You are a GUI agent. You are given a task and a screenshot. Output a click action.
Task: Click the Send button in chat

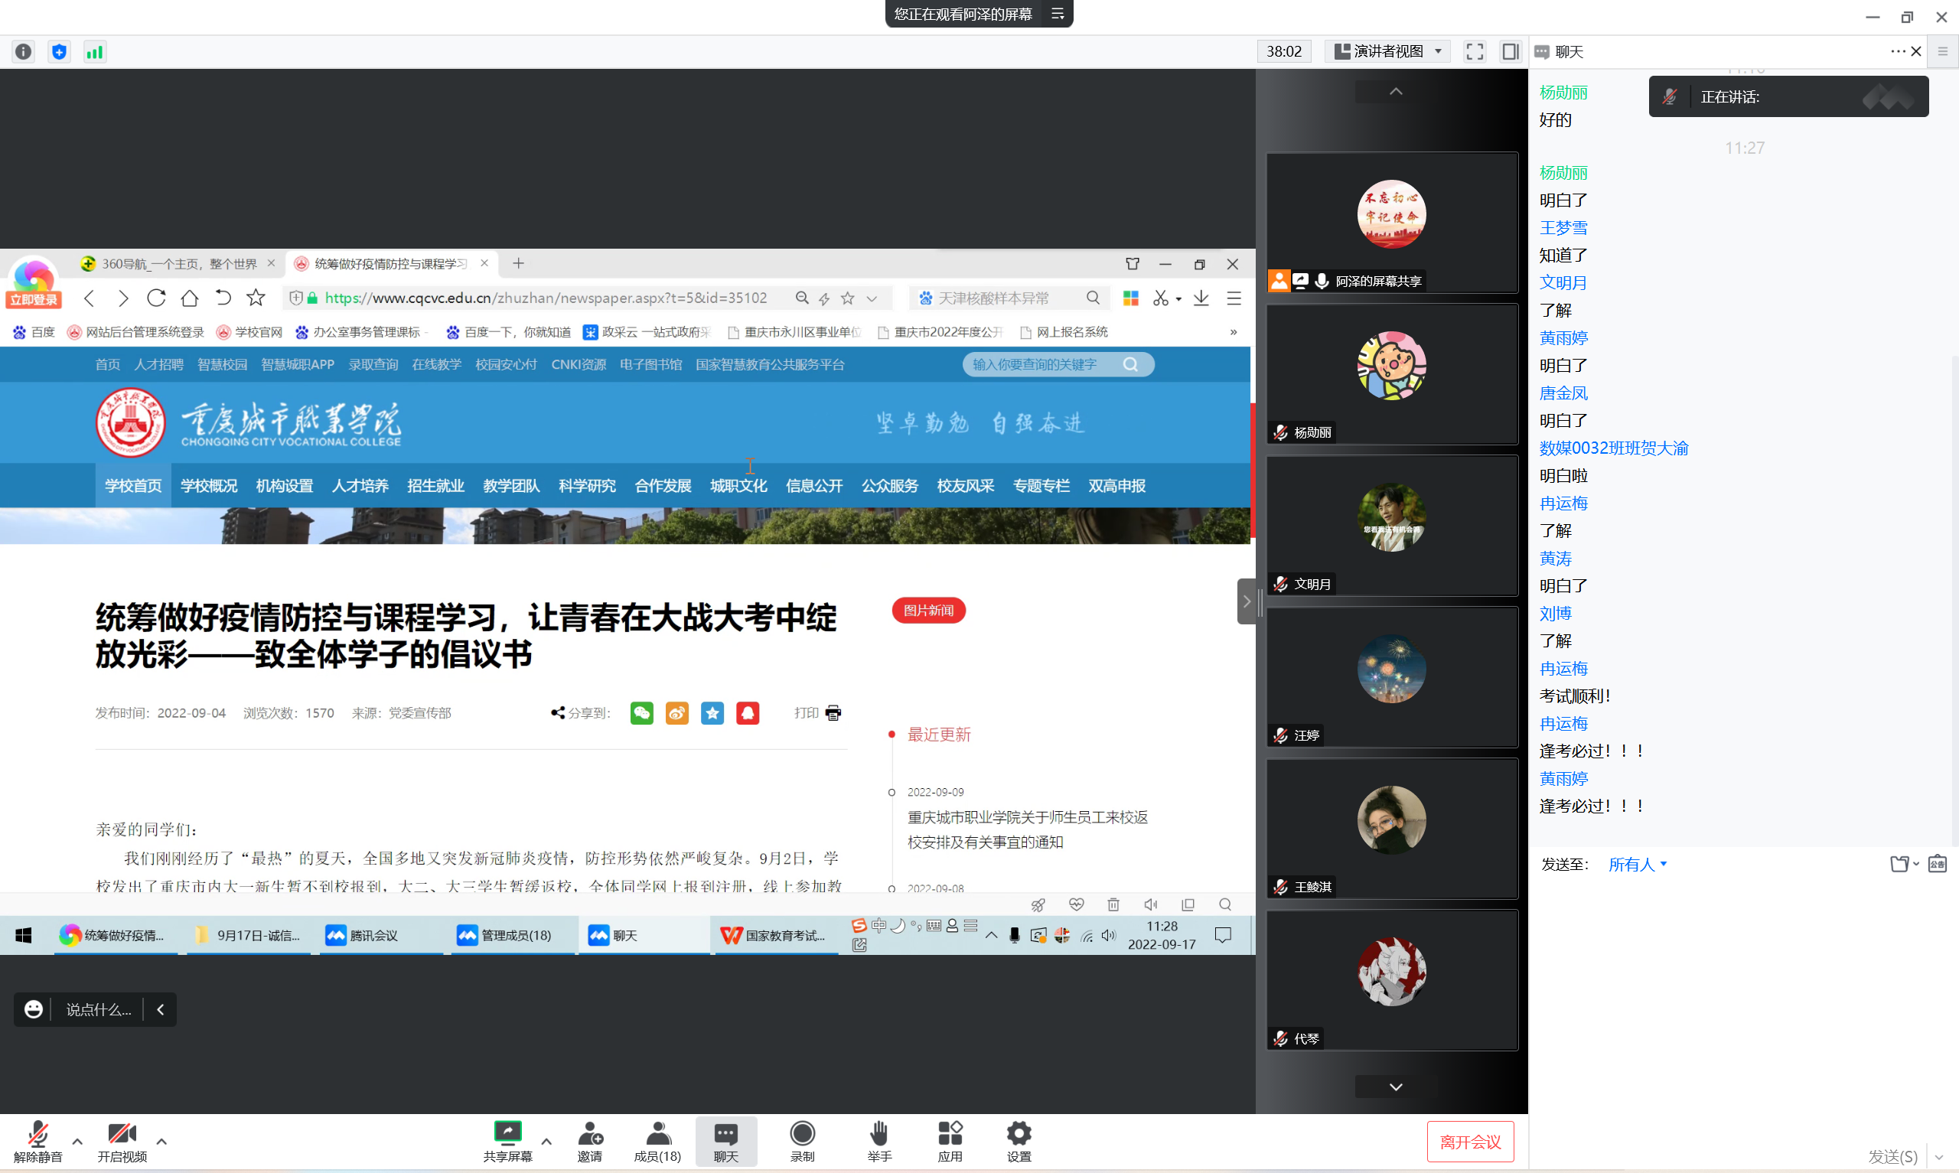[x=1892, y=1156]
